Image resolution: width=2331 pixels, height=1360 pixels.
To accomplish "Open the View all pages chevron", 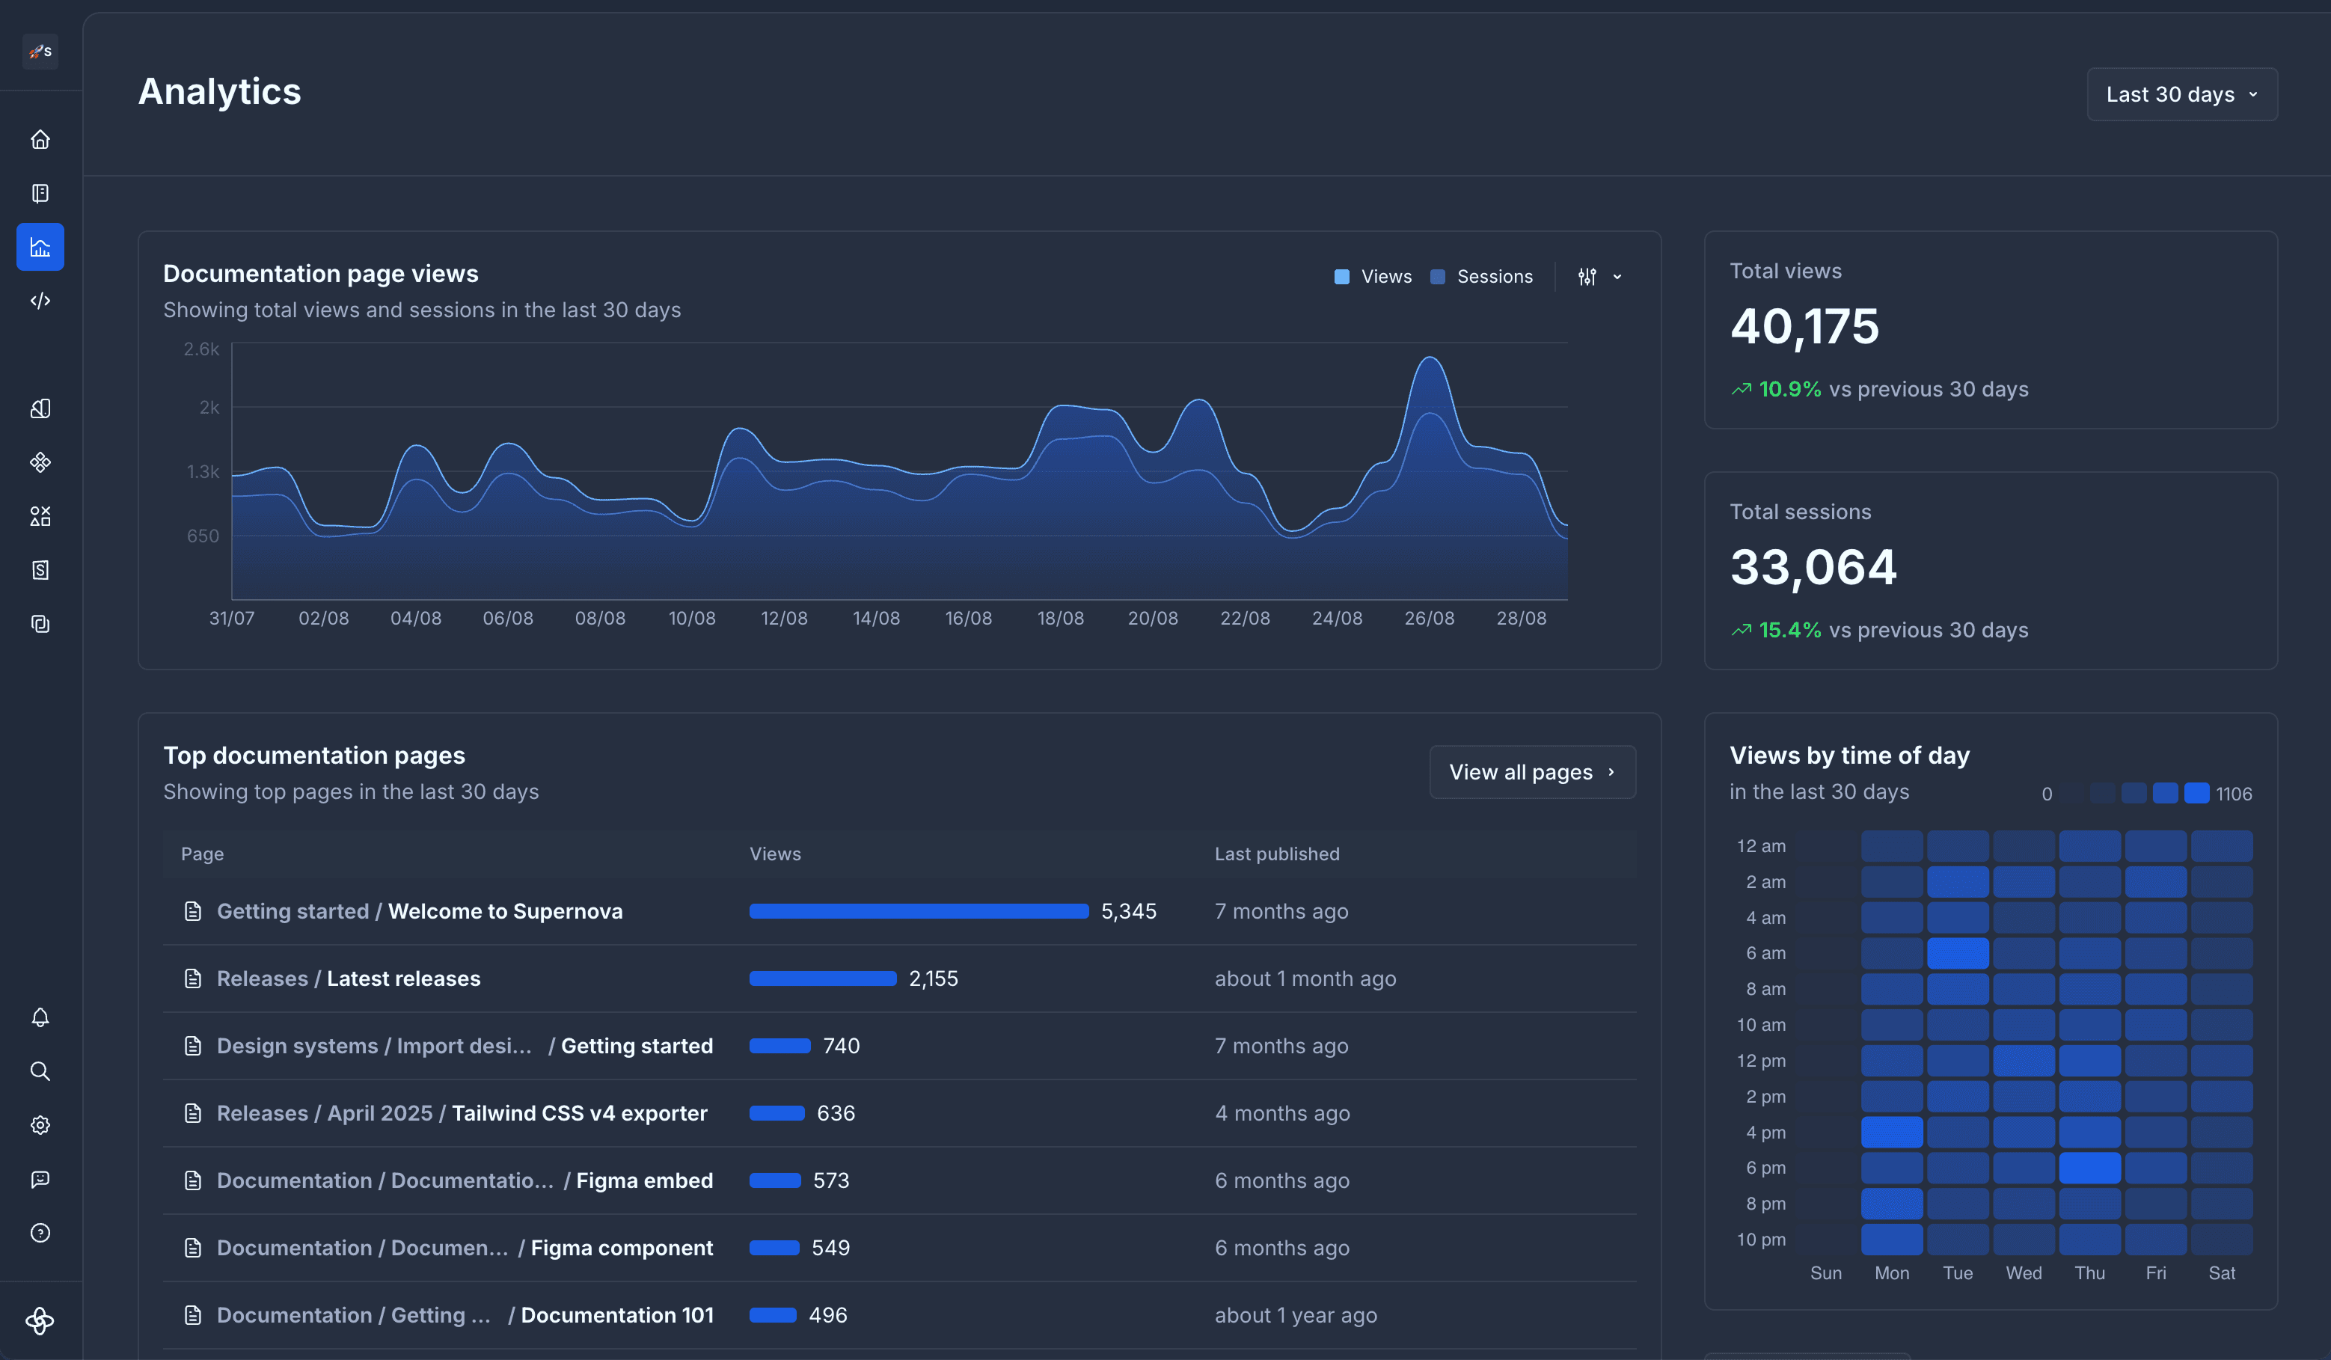I will (1610, 771).
